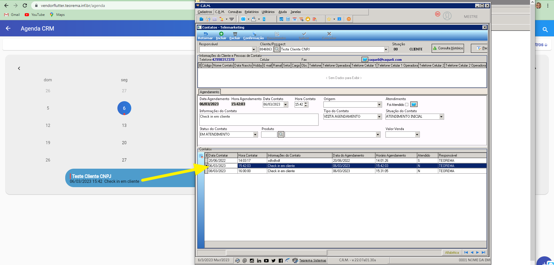Click the gray funnel tray toolbar icon
This screenshot has height=265, width=554.
tap(232, 19)
